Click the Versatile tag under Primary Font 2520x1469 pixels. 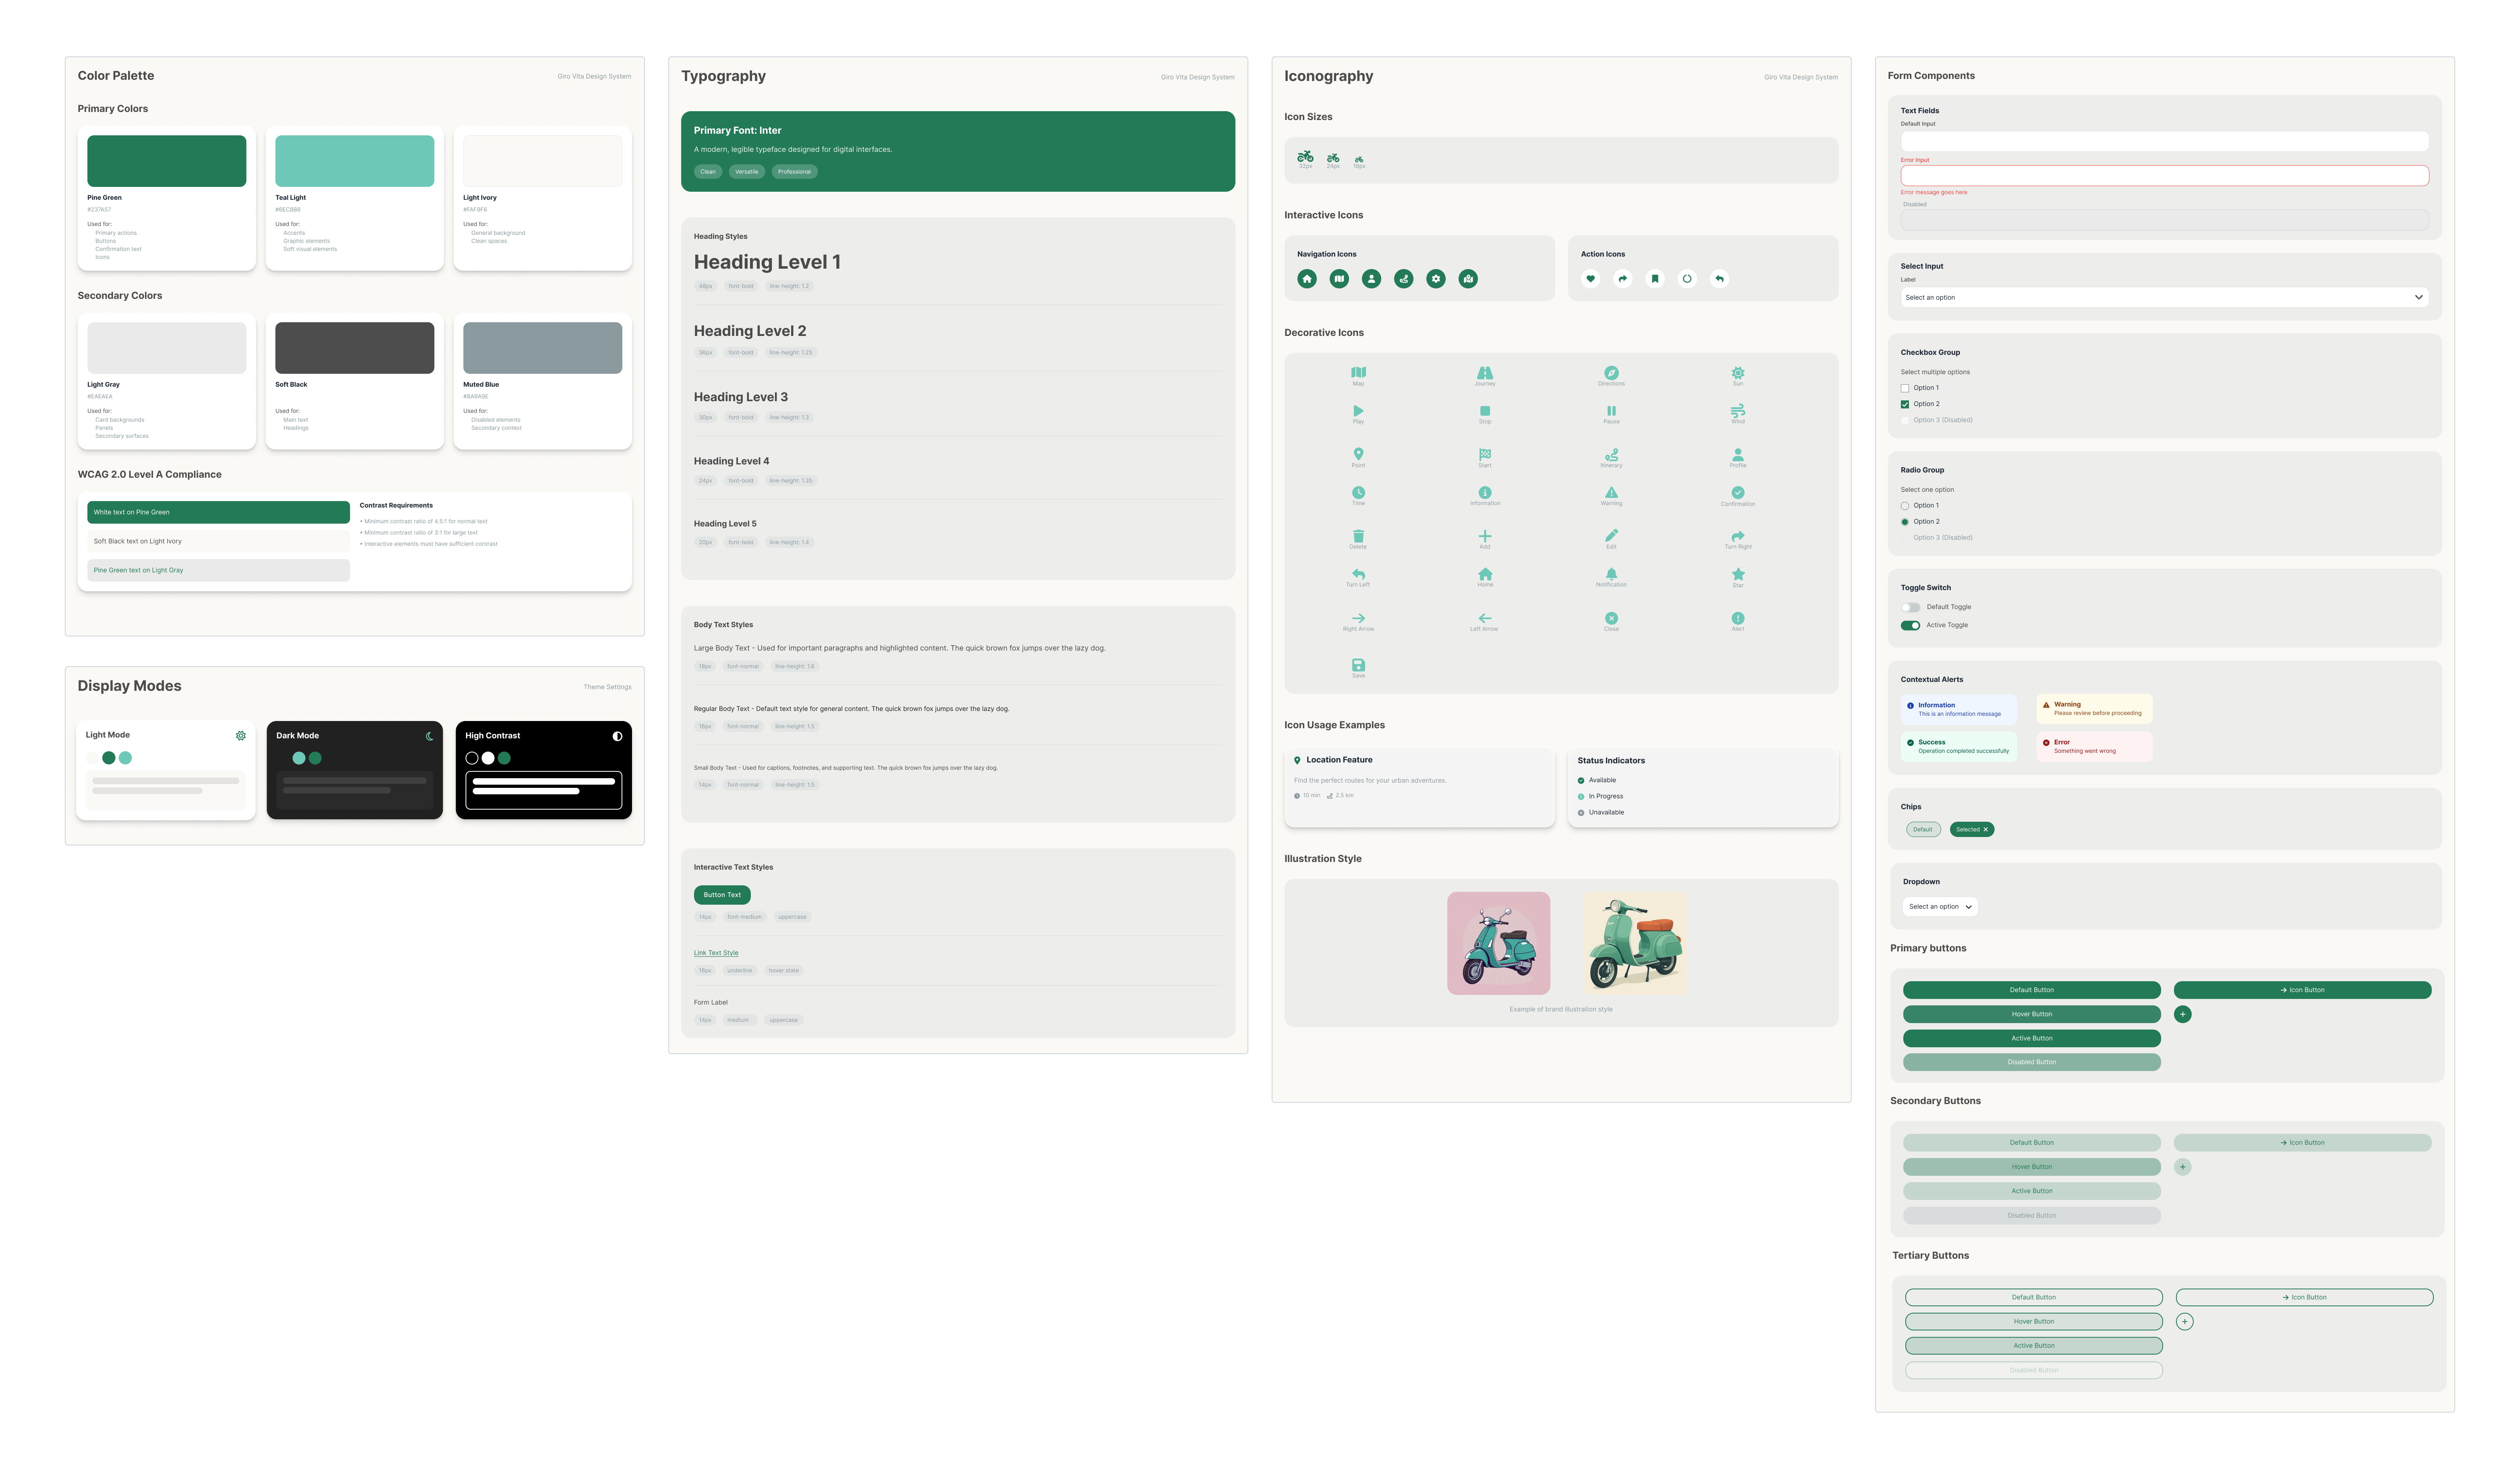(x=747, y=171)
